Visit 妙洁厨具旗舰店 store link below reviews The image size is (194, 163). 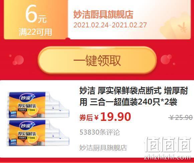(103, 148)
